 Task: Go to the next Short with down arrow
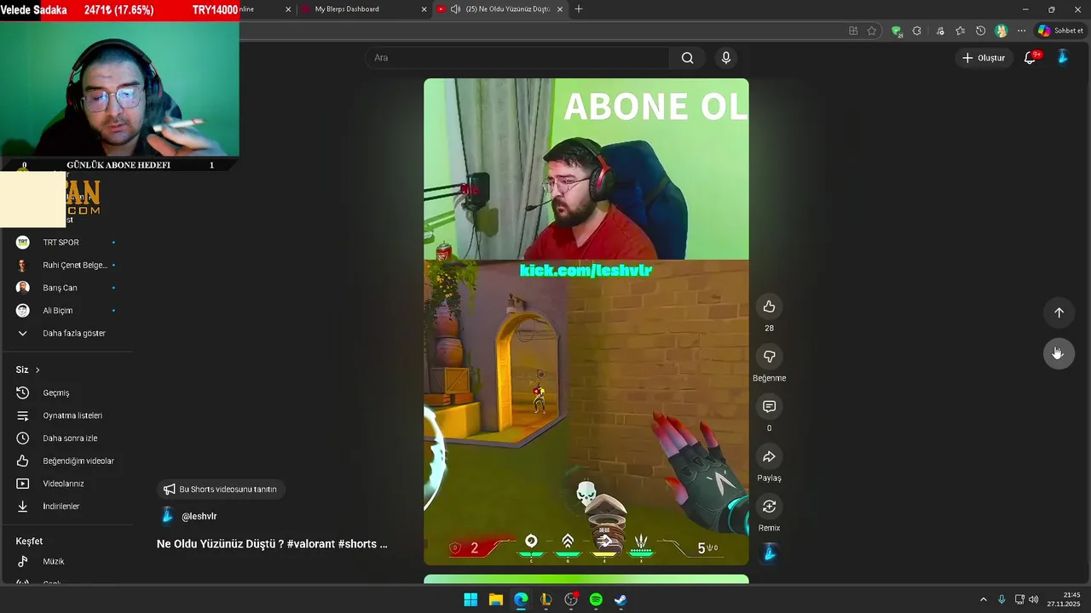click(1059, 352)
